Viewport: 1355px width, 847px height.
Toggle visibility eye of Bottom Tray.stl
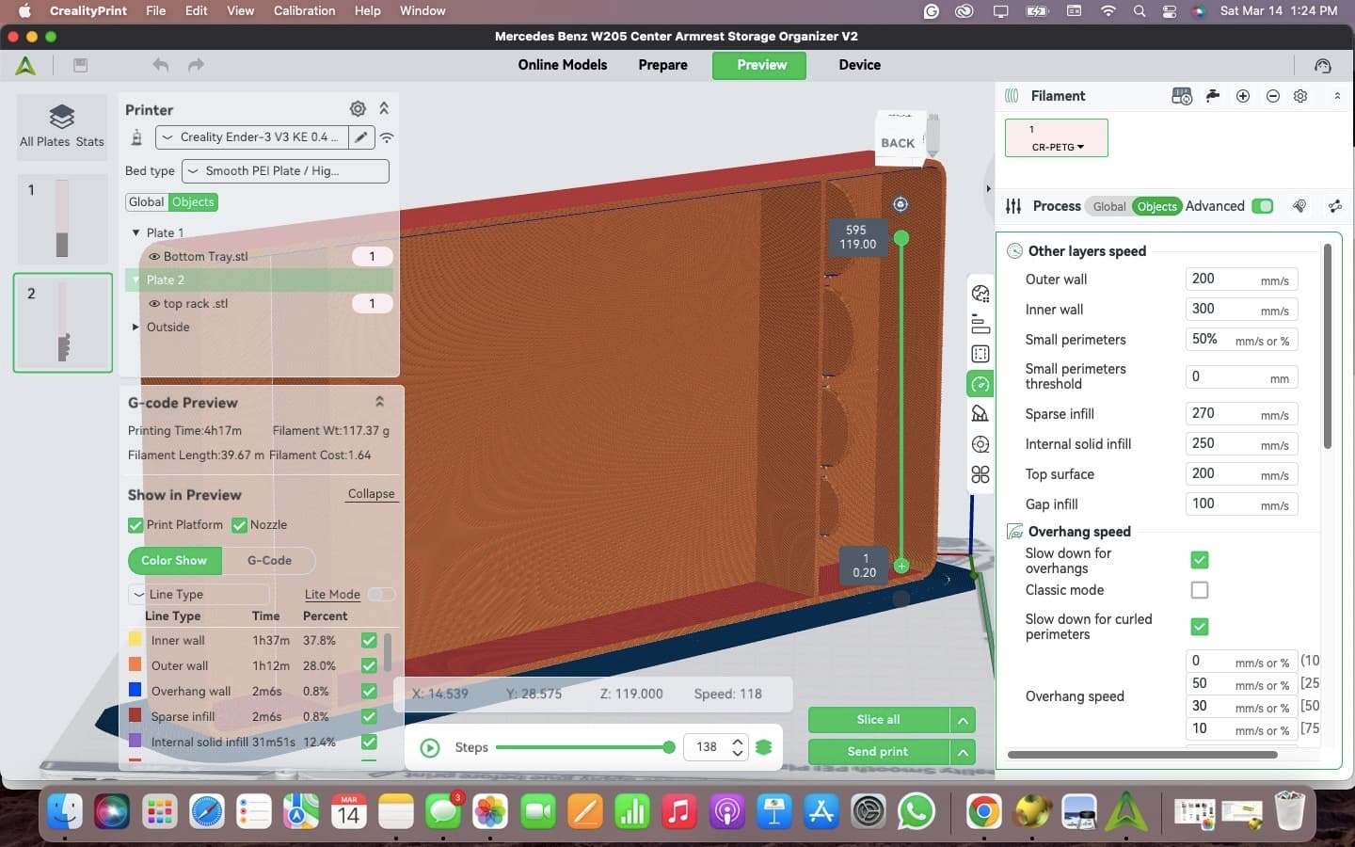[154, 256]
